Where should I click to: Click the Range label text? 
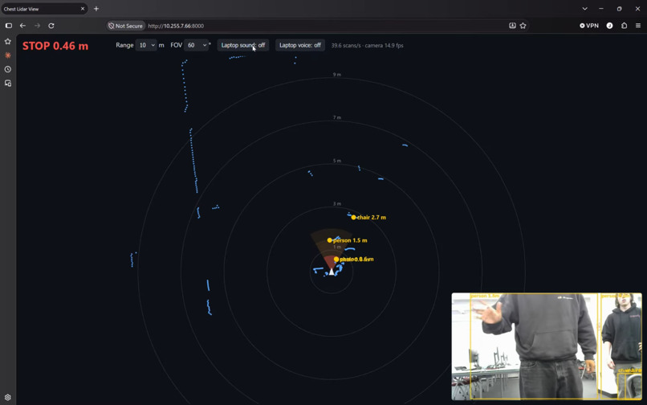point(124,45)
